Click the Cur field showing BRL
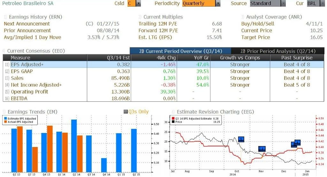Screen dimensions: 327x177 click(313, 3)
